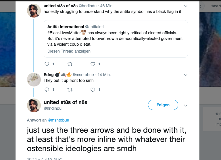This screenshot has height=160, width=221.
Task: Open chevron menu next to Folgen button
Action: coord(186,105)
